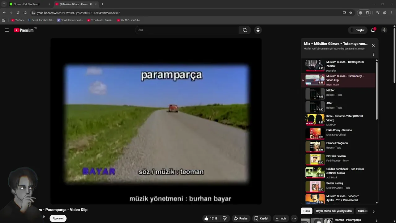Image resolution: width=396 pixels, height=223 pixels.
Task: Open Mix playlist three-dot options
Action: click(x=373, y=54)
